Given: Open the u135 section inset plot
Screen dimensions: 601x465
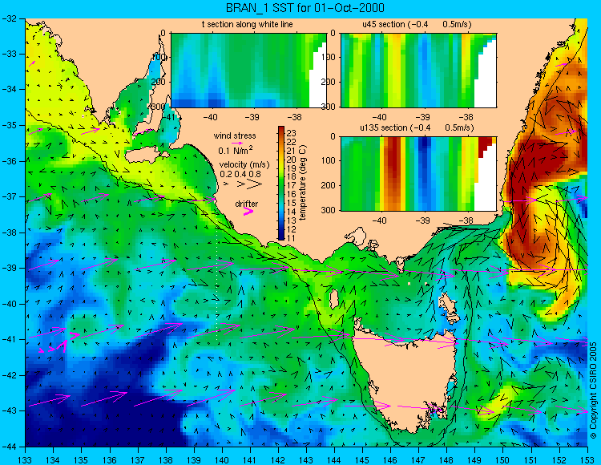Looking at the screenshot, I should [x=418, y=174].
